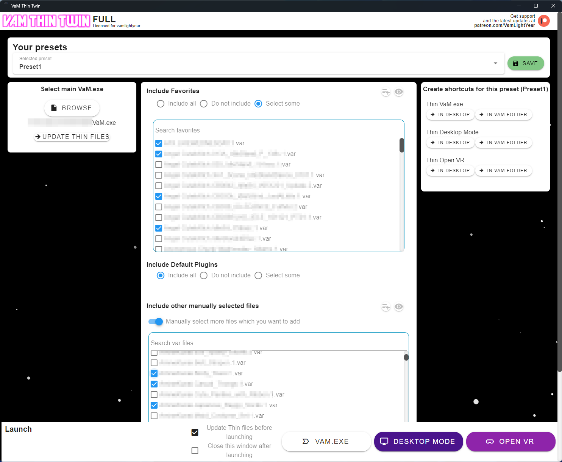The image size is (562, 462).
Task: Create Thin VaM.exe shortcut in VaM folder
Action: 504,115
